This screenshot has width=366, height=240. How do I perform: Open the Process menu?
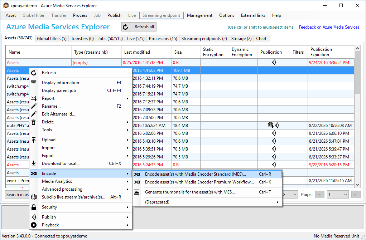click(80, 15)
